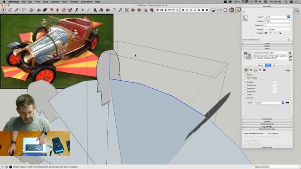This screenshot has height=169, width=301.
Task: Choose the Line pencil tool
Action: (16, 10)
